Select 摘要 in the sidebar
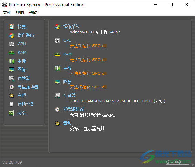This screenshot has height=167, width=195. coord(21,27)
